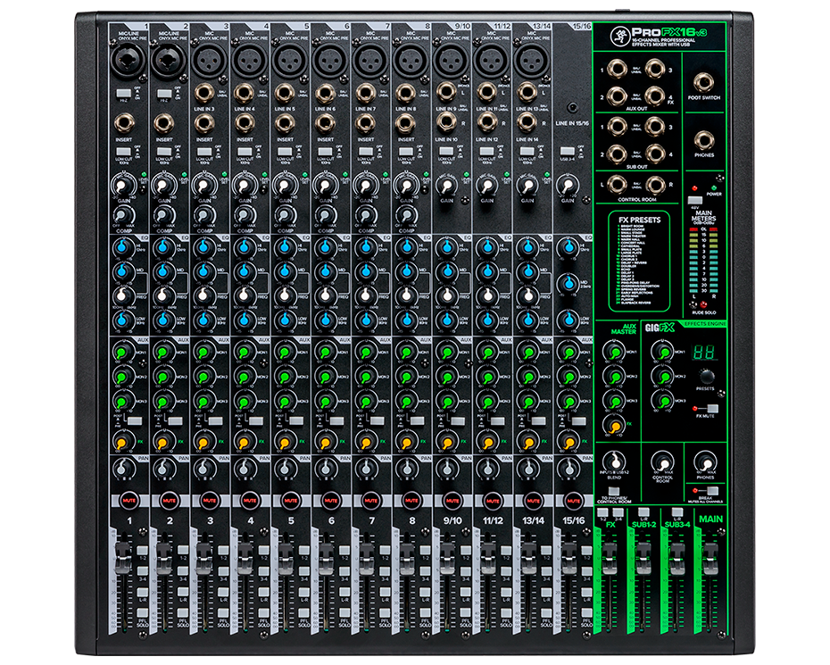This screenshot has height=665, width=830.
Task: Click channel 1 Insert jack
Action: (x=123, y=124)
